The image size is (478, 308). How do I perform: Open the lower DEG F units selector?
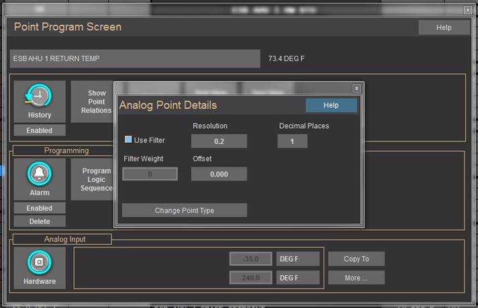click(298, 278)
